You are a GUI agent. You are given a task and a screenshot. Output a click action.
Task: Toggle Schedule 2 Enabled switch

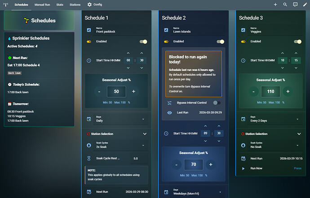pos(221,42)
